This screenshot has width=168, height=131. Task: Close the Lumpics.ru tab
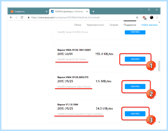46,11
